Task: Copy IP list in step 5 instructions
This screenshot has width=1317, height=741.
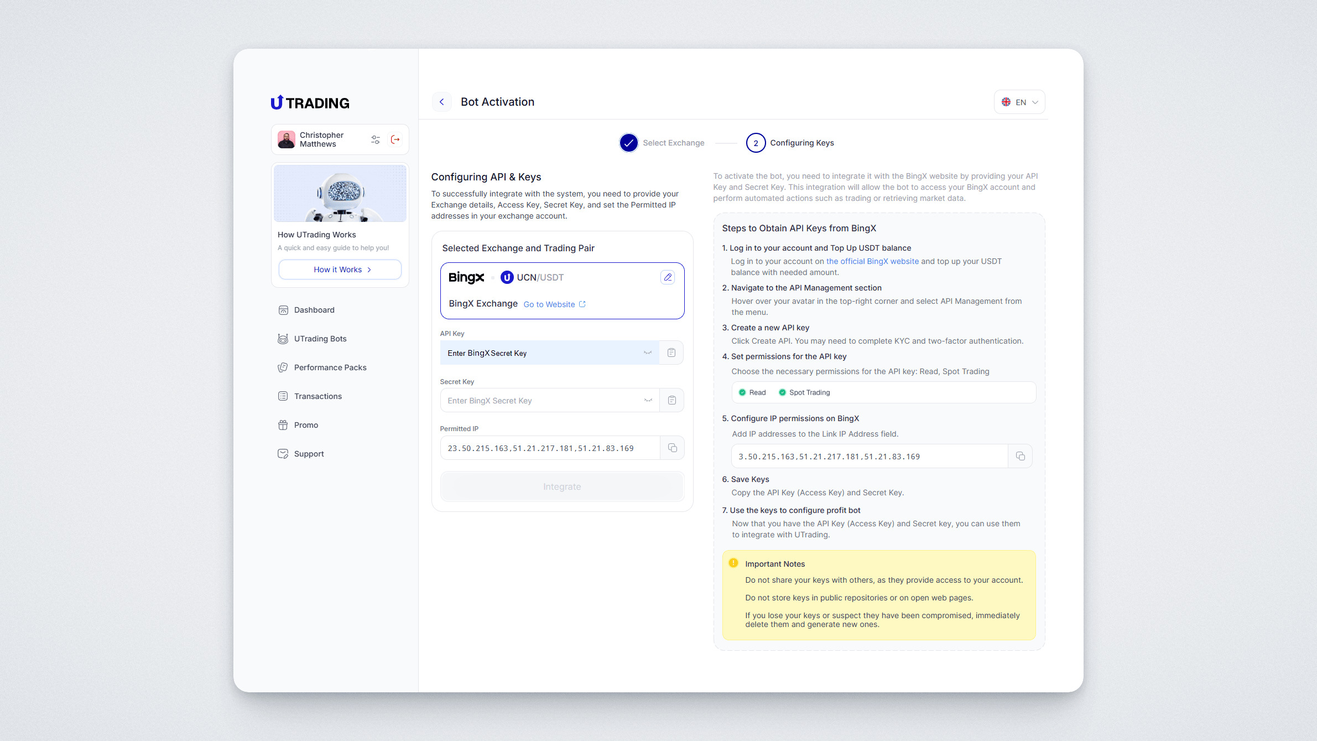Action: coord(1020,457)
